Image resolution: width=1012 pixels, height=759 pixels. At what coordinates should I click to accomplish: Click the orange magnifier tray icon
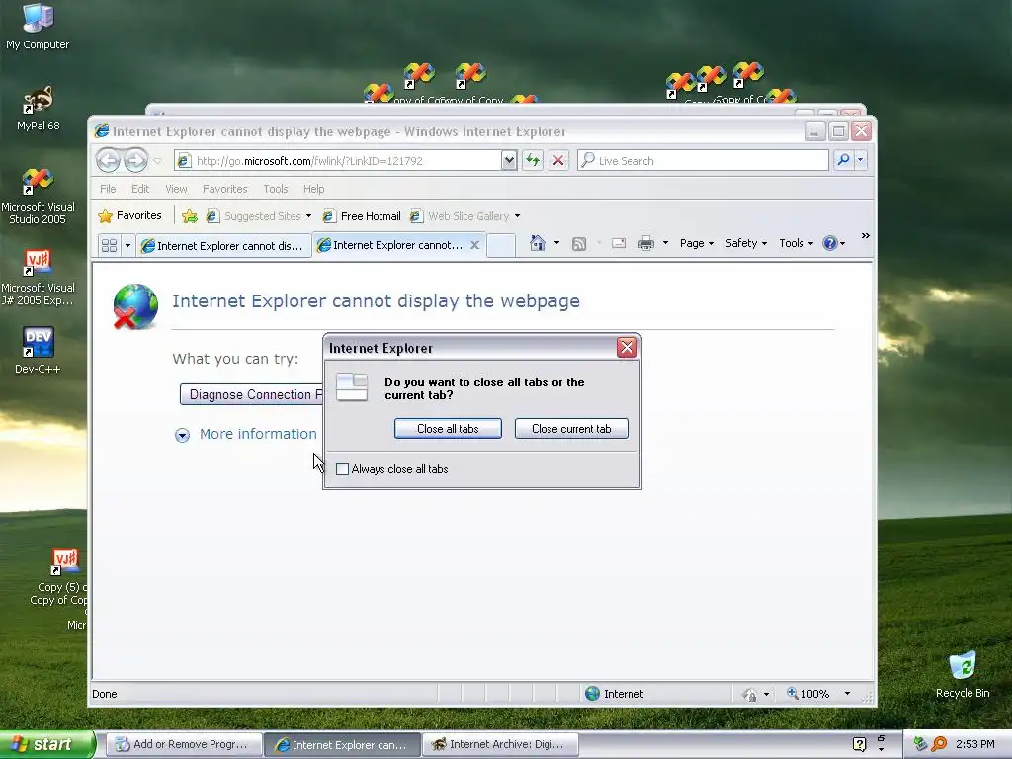pyautogui.click(x=939, y=744)
